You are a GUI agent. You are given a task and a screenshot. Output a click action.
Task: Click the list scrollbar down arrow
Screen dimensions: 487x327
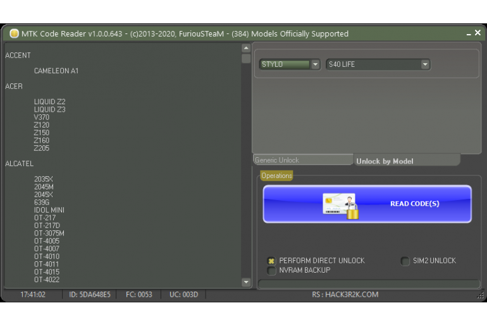tap(246, 282)
